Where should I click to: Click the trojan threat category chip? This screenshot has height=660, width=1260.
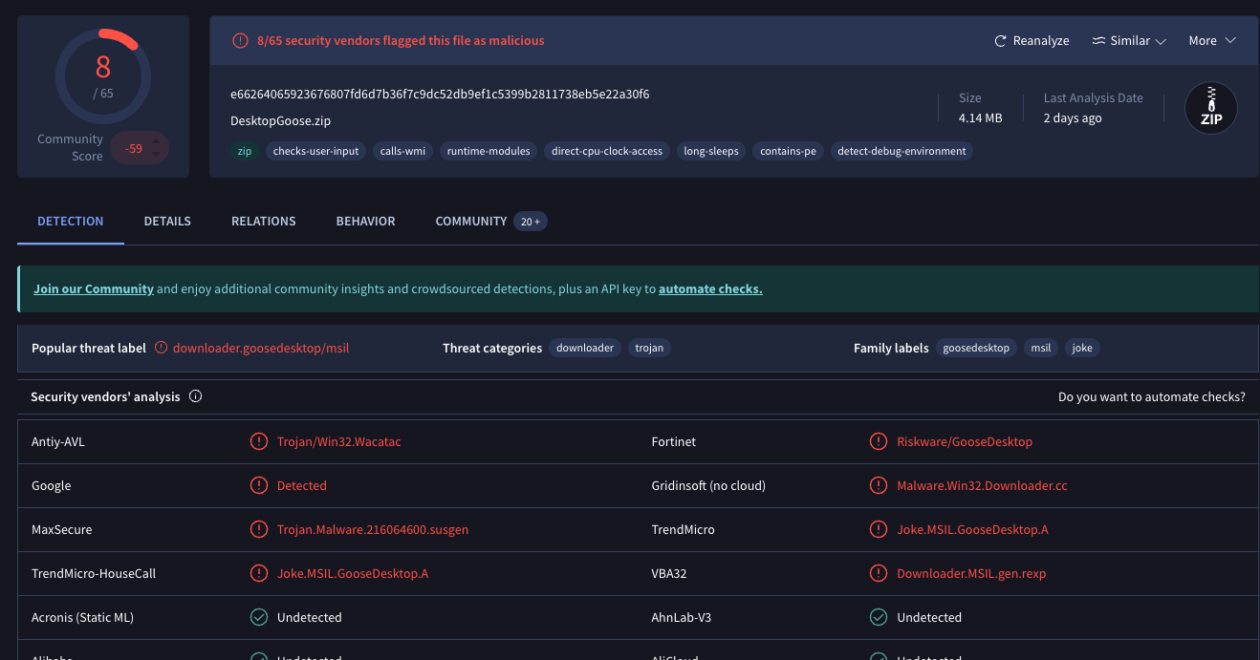point(649,348)
